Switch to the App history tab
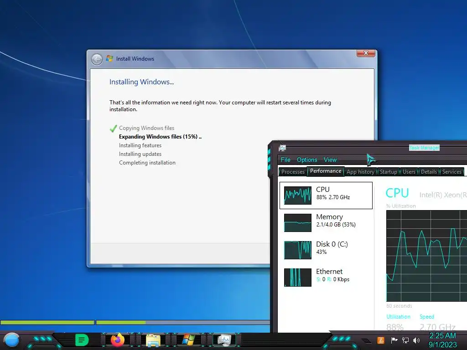 360,172
